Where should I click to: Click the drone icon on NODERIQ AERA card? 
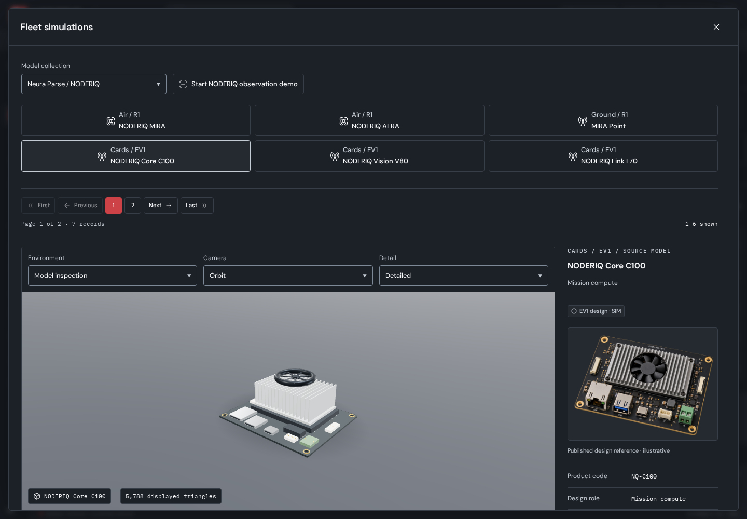pyautogui.click(x=343, y=121)
